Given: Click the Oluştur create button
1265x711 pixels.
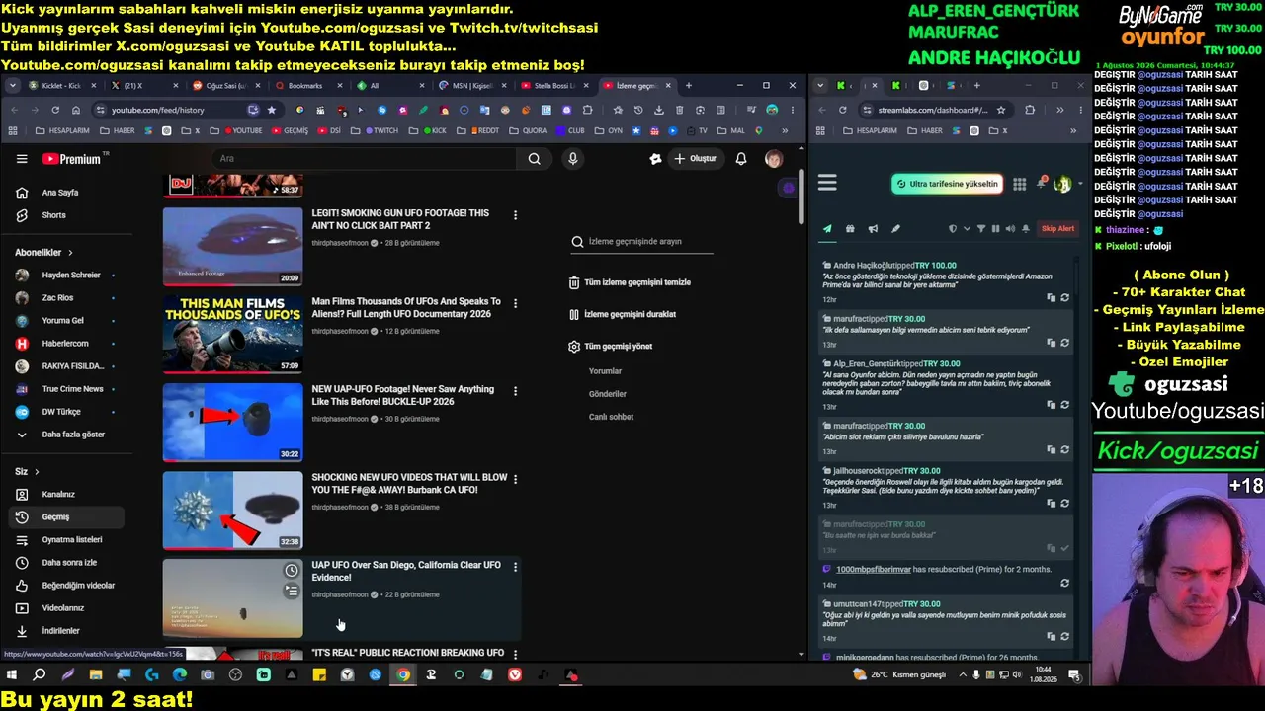Looking at the screenshot, I should point(695,159).
